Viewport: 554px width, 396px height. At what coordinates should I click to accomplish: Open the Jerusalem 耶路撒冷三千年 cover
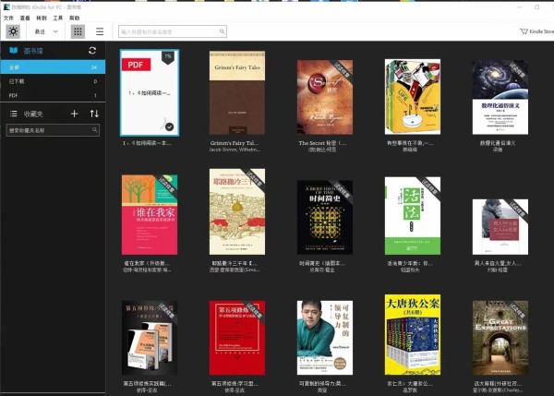(x=237, y=211)
